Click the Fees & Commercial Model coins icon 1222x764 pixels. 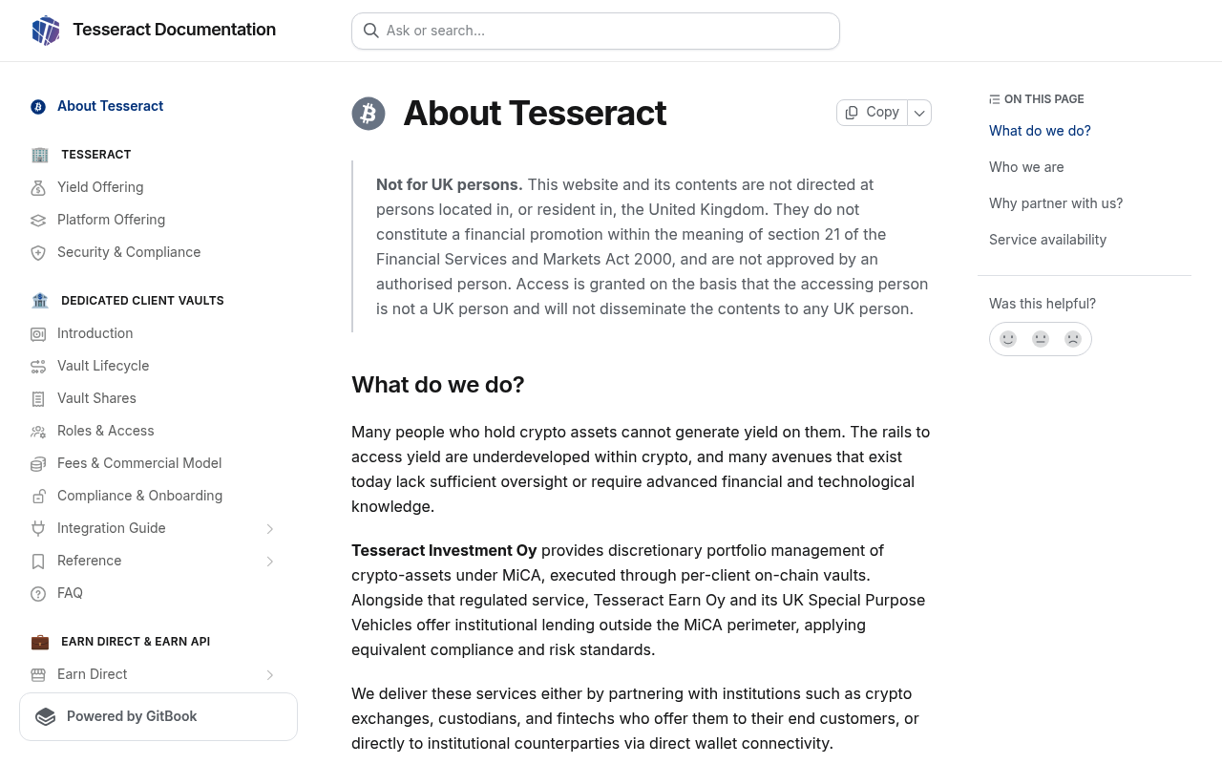click(38, 463)
